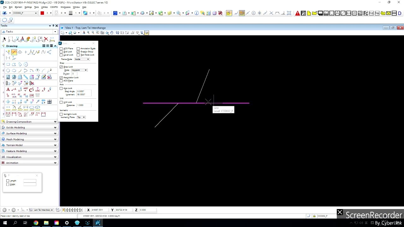Enable the ACS Plane checkbox at top of Locks

61,49
